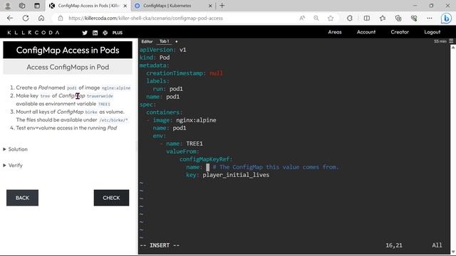Open a new browser tab

(222, 6)
